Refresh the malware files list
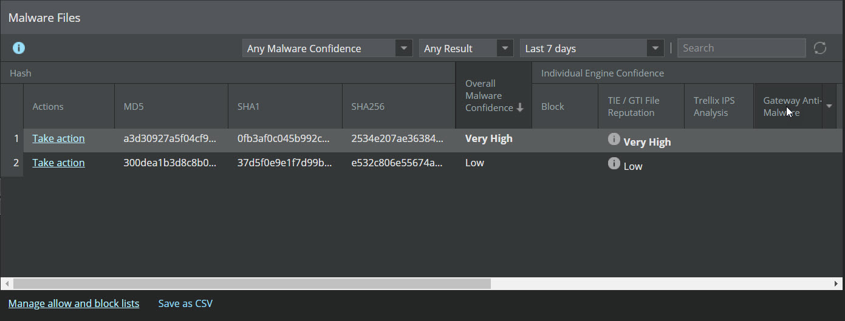Viewport: 845px width, 321px height. point(820,48)
